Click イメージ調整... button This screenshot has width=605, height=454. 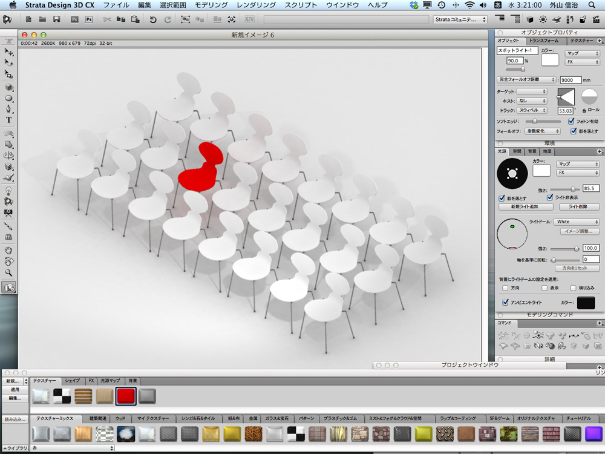click(x=579, y=231)
